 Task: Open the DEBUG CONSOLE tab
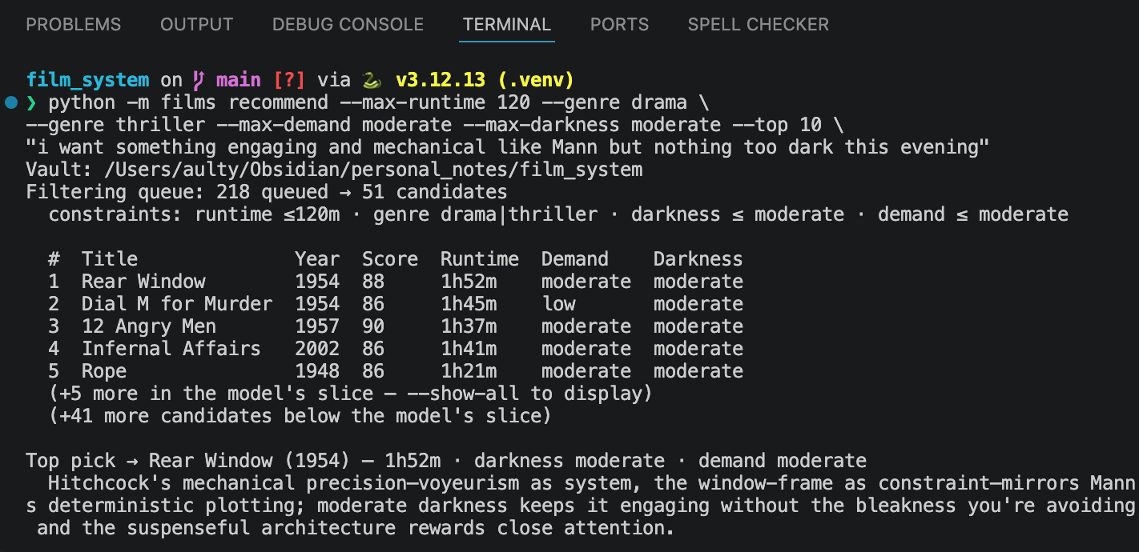point(348,25)
